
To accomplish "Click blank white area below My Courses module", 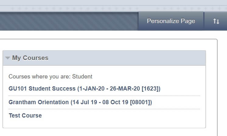I will tap(103, 132).
